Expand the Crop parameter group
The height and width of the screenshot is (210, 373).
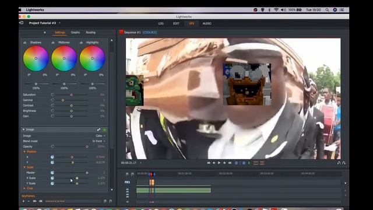pyautogui.click(x=24, y=188)
